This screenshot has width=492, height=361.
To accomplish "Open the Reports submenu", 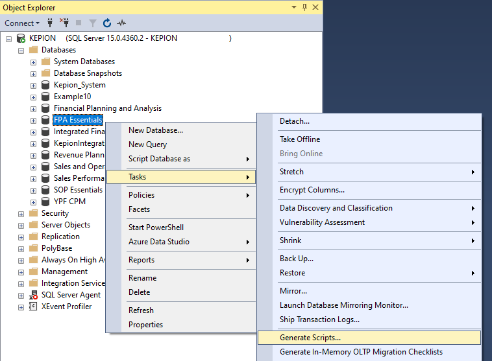I will pos(180,260).
